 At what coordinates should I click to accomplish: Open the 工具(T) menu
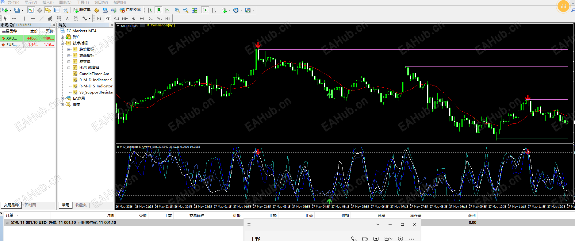[83, 2]
